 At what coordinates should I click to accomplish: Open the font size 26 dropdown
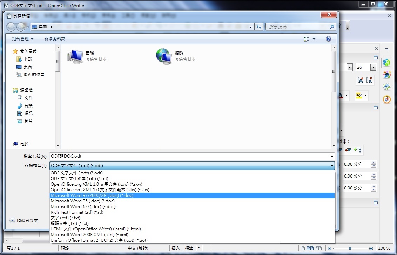(x=373, y=67)
